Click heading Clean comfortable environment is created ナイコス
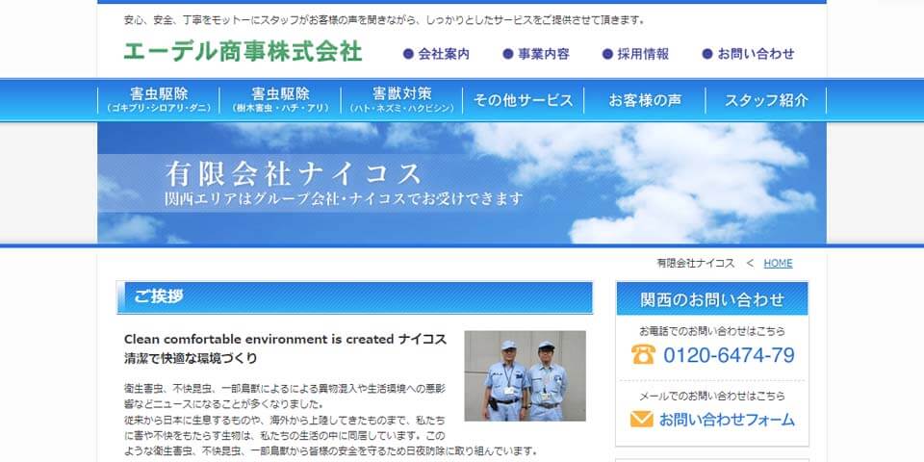 coord(285,340)
